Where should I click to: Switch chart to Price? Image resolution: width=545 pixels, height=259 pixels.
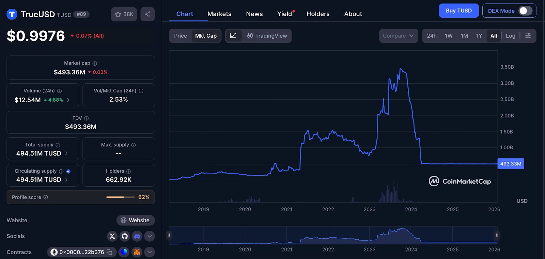(x=181, y=36)
